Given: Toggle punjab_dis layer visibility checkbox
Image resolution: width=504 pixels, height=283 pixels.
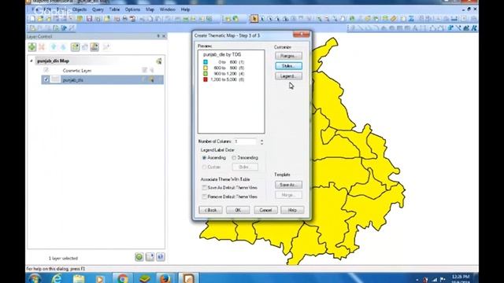Looking at the screenshot, I should click(x=46, y=79).
